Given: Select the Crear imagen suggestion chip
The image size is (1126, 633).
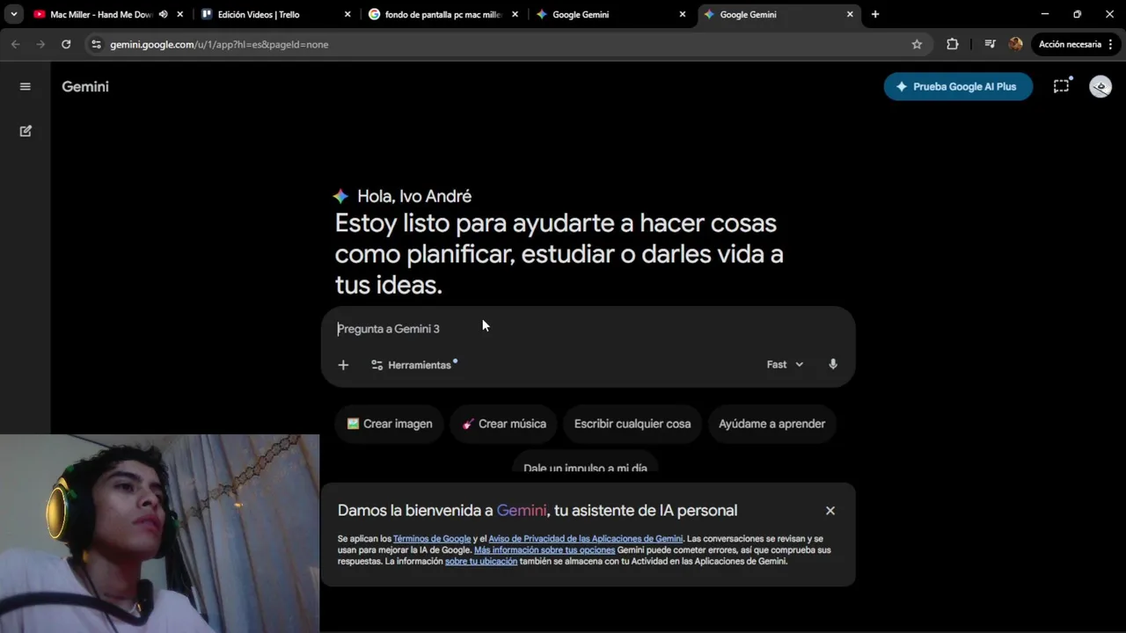Looking at the screenshot, I should pos(390,424).
